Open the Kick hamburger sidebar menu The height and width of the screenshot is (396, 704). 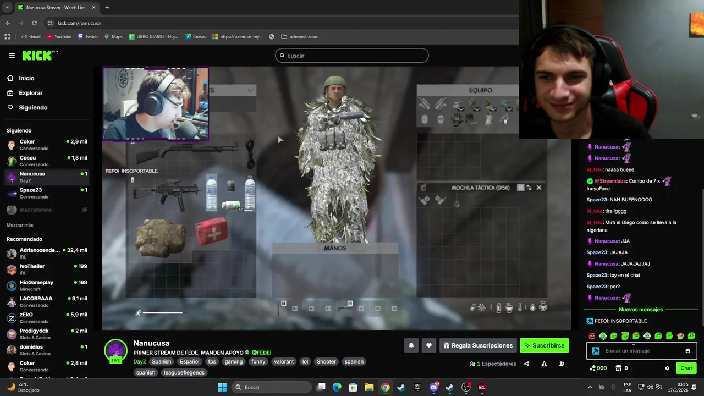click(x=12, y=56)
